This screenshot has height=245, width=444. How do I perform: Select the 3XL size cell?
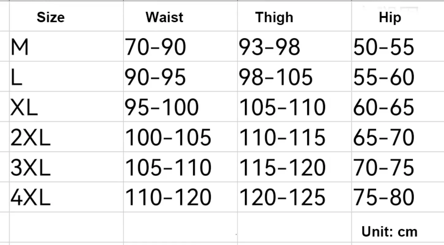(x=66, y=167)
